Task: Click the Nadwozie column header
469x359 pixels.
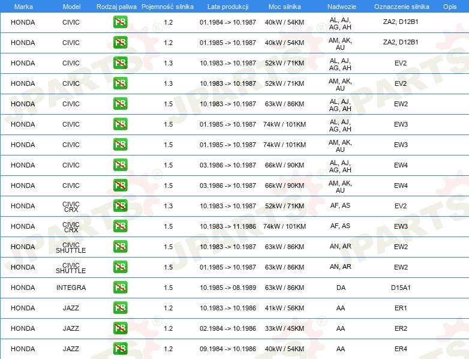Action: [342, 7]
